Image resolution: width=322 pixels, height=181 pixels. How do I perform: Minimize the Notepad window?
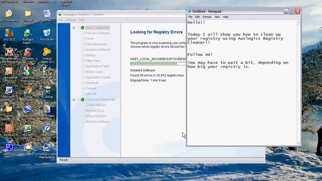tap(286, 11)
